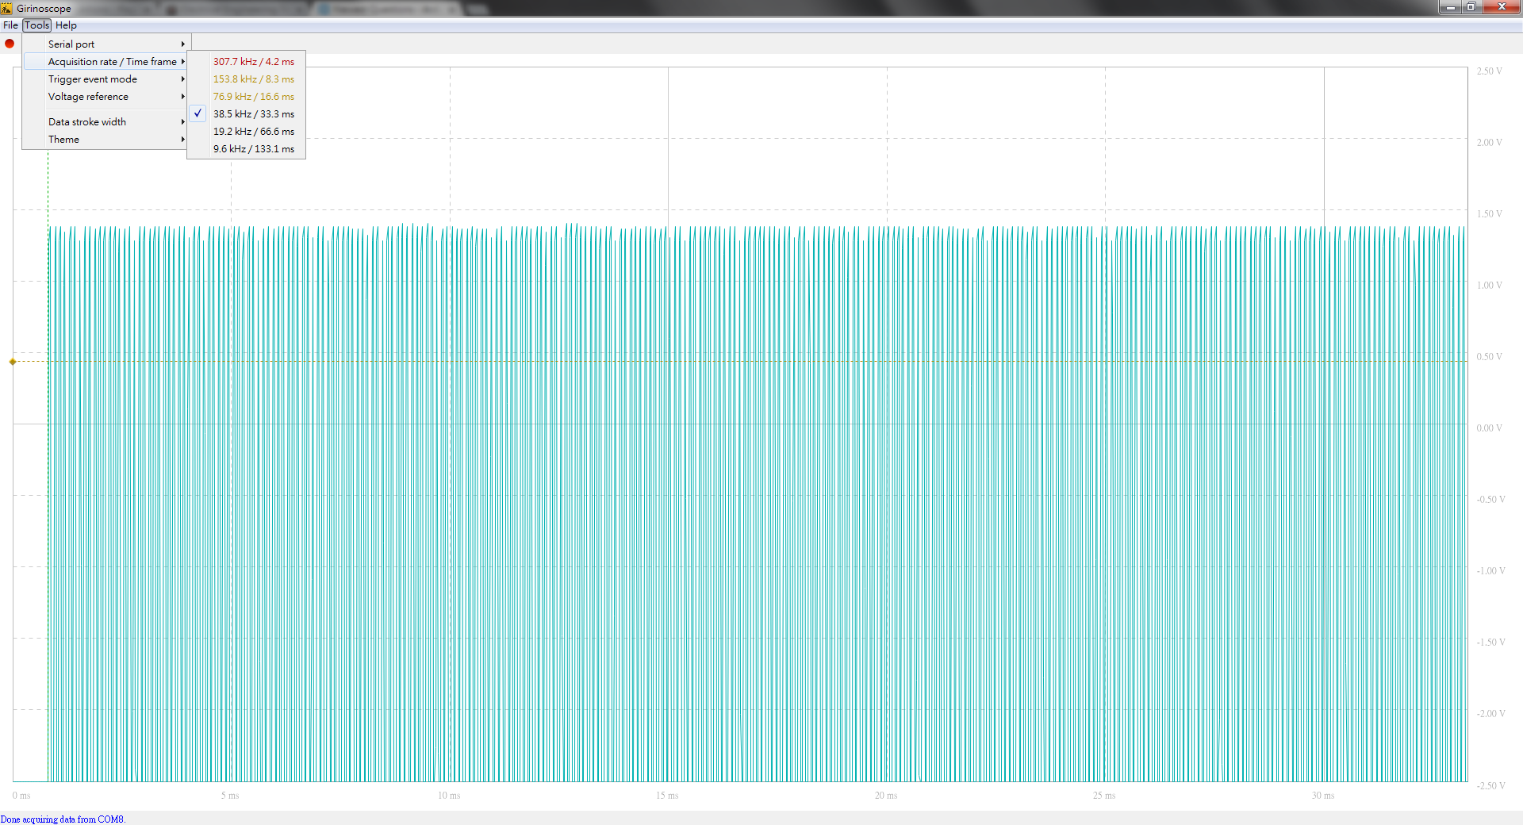Click the 2.50 V axis label
Image resolution: width=1523 pixels, height=825 pixels.
(1489, 71)
